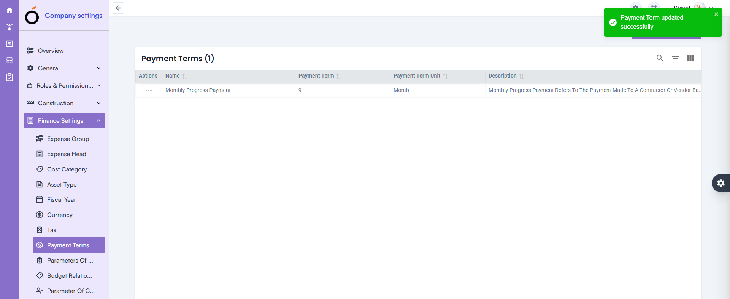Open the filter icon for Payment Terms
730x299 pixels.
coord(675,58)
